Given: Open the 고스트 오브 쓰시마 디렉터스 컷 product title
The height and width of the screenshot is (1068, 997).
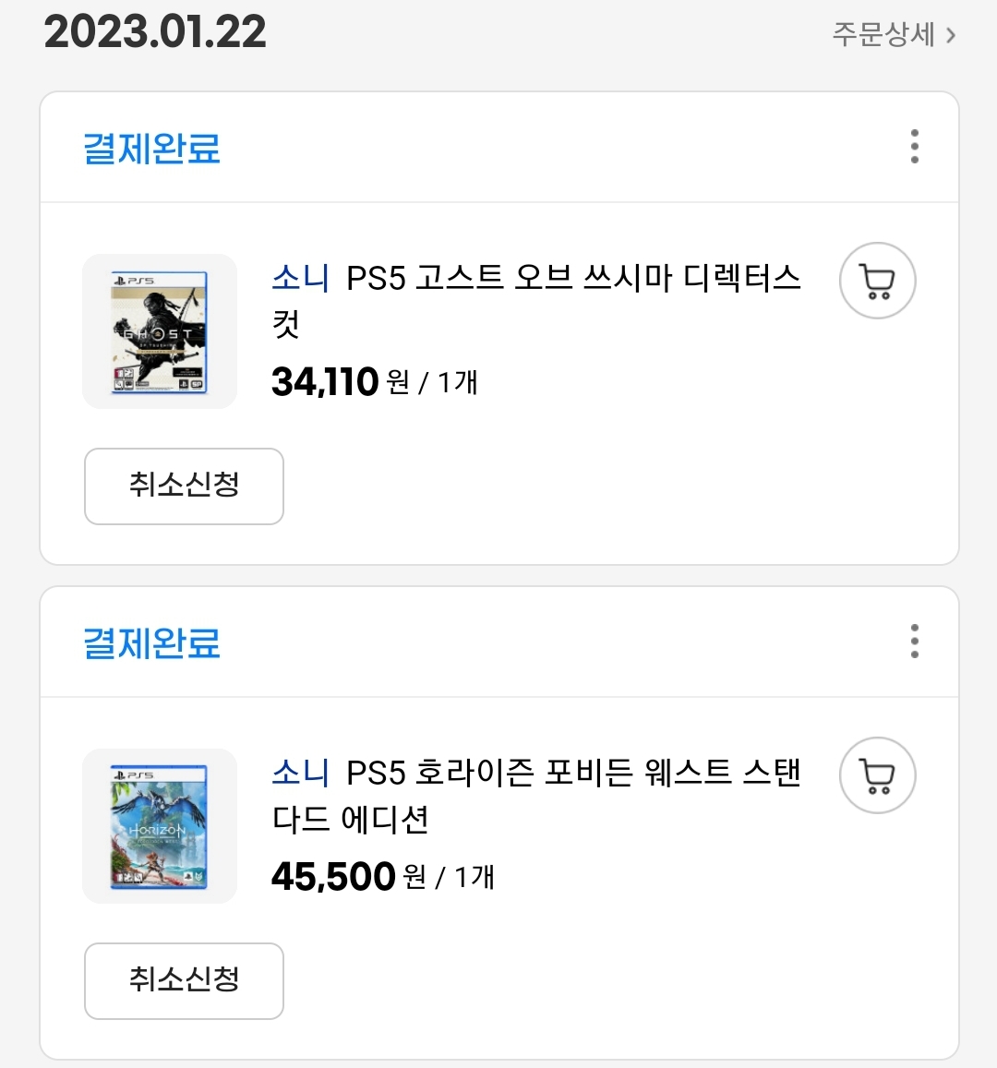Looking at the screenshot, I should pyautogui.click(x=572, y=278).
